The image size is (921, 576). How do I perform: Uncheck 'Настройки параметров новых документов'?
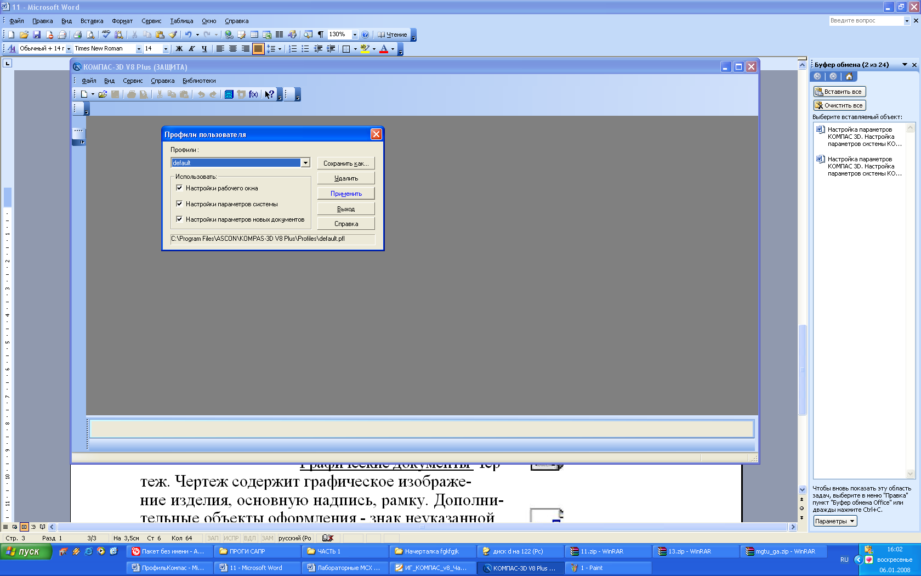point(179,219)
